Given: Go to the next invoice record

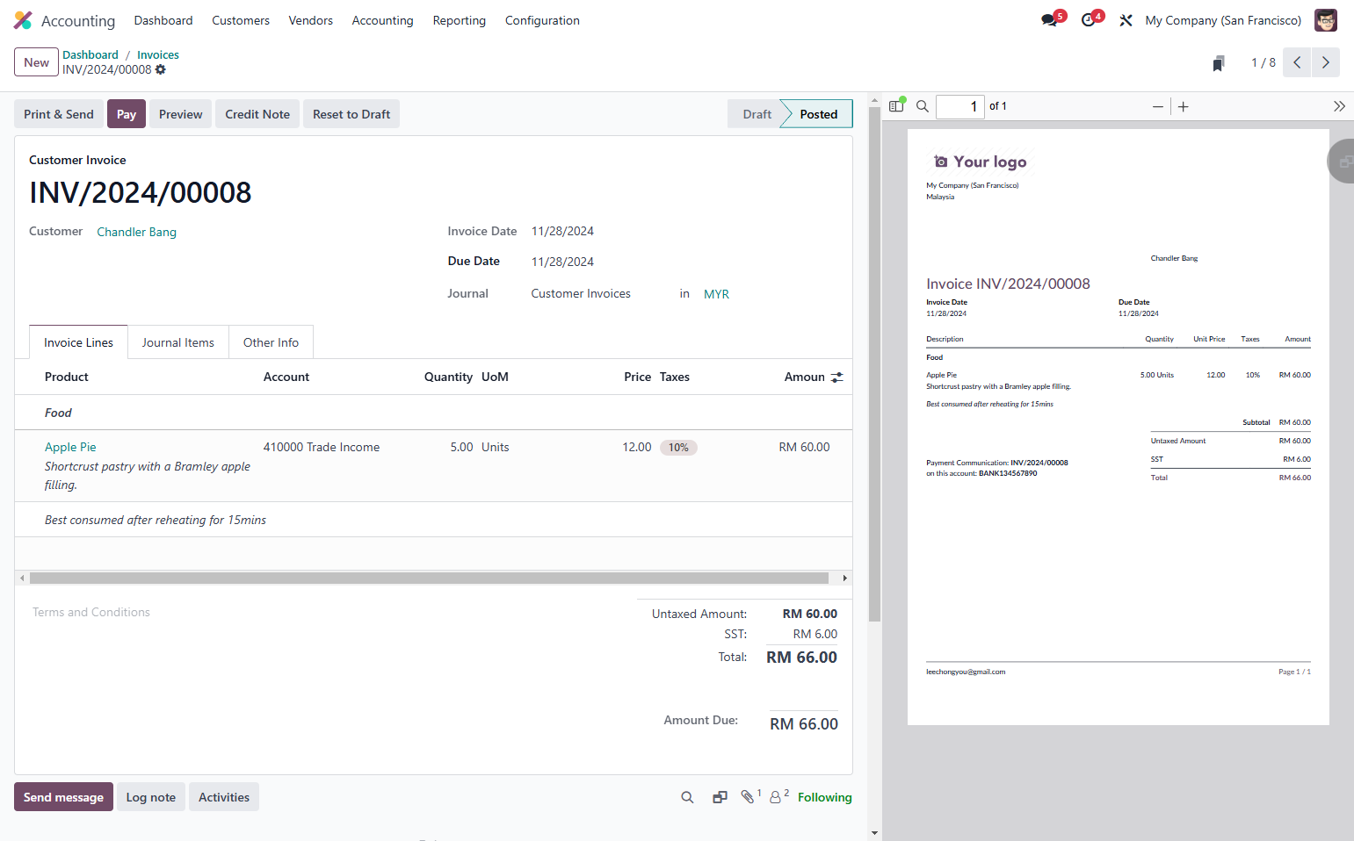Looking at the screenshot, I should (x=1326, y=62).
